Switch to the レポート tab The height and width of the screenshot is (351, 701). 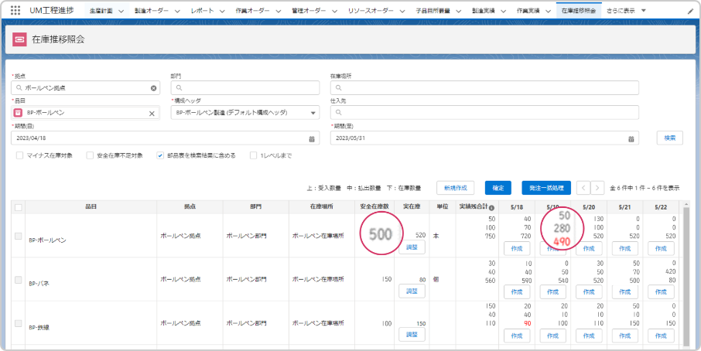[x=202, y=11]
